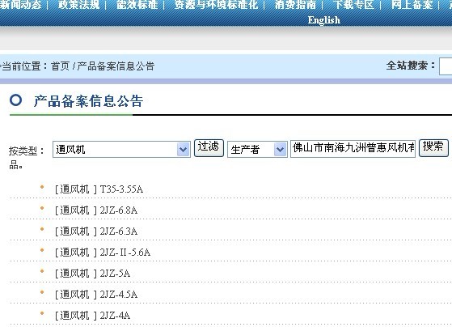Open the 消费指南 menu item

295,4
